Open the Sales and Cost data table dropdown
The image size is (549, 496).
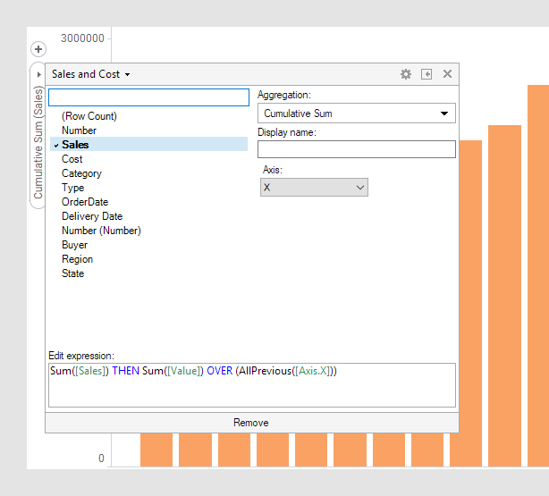tap(91, 74)
